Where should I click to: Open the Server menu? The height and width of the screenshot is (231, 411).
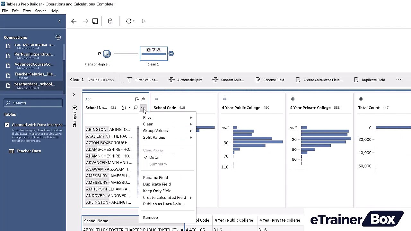40,11
